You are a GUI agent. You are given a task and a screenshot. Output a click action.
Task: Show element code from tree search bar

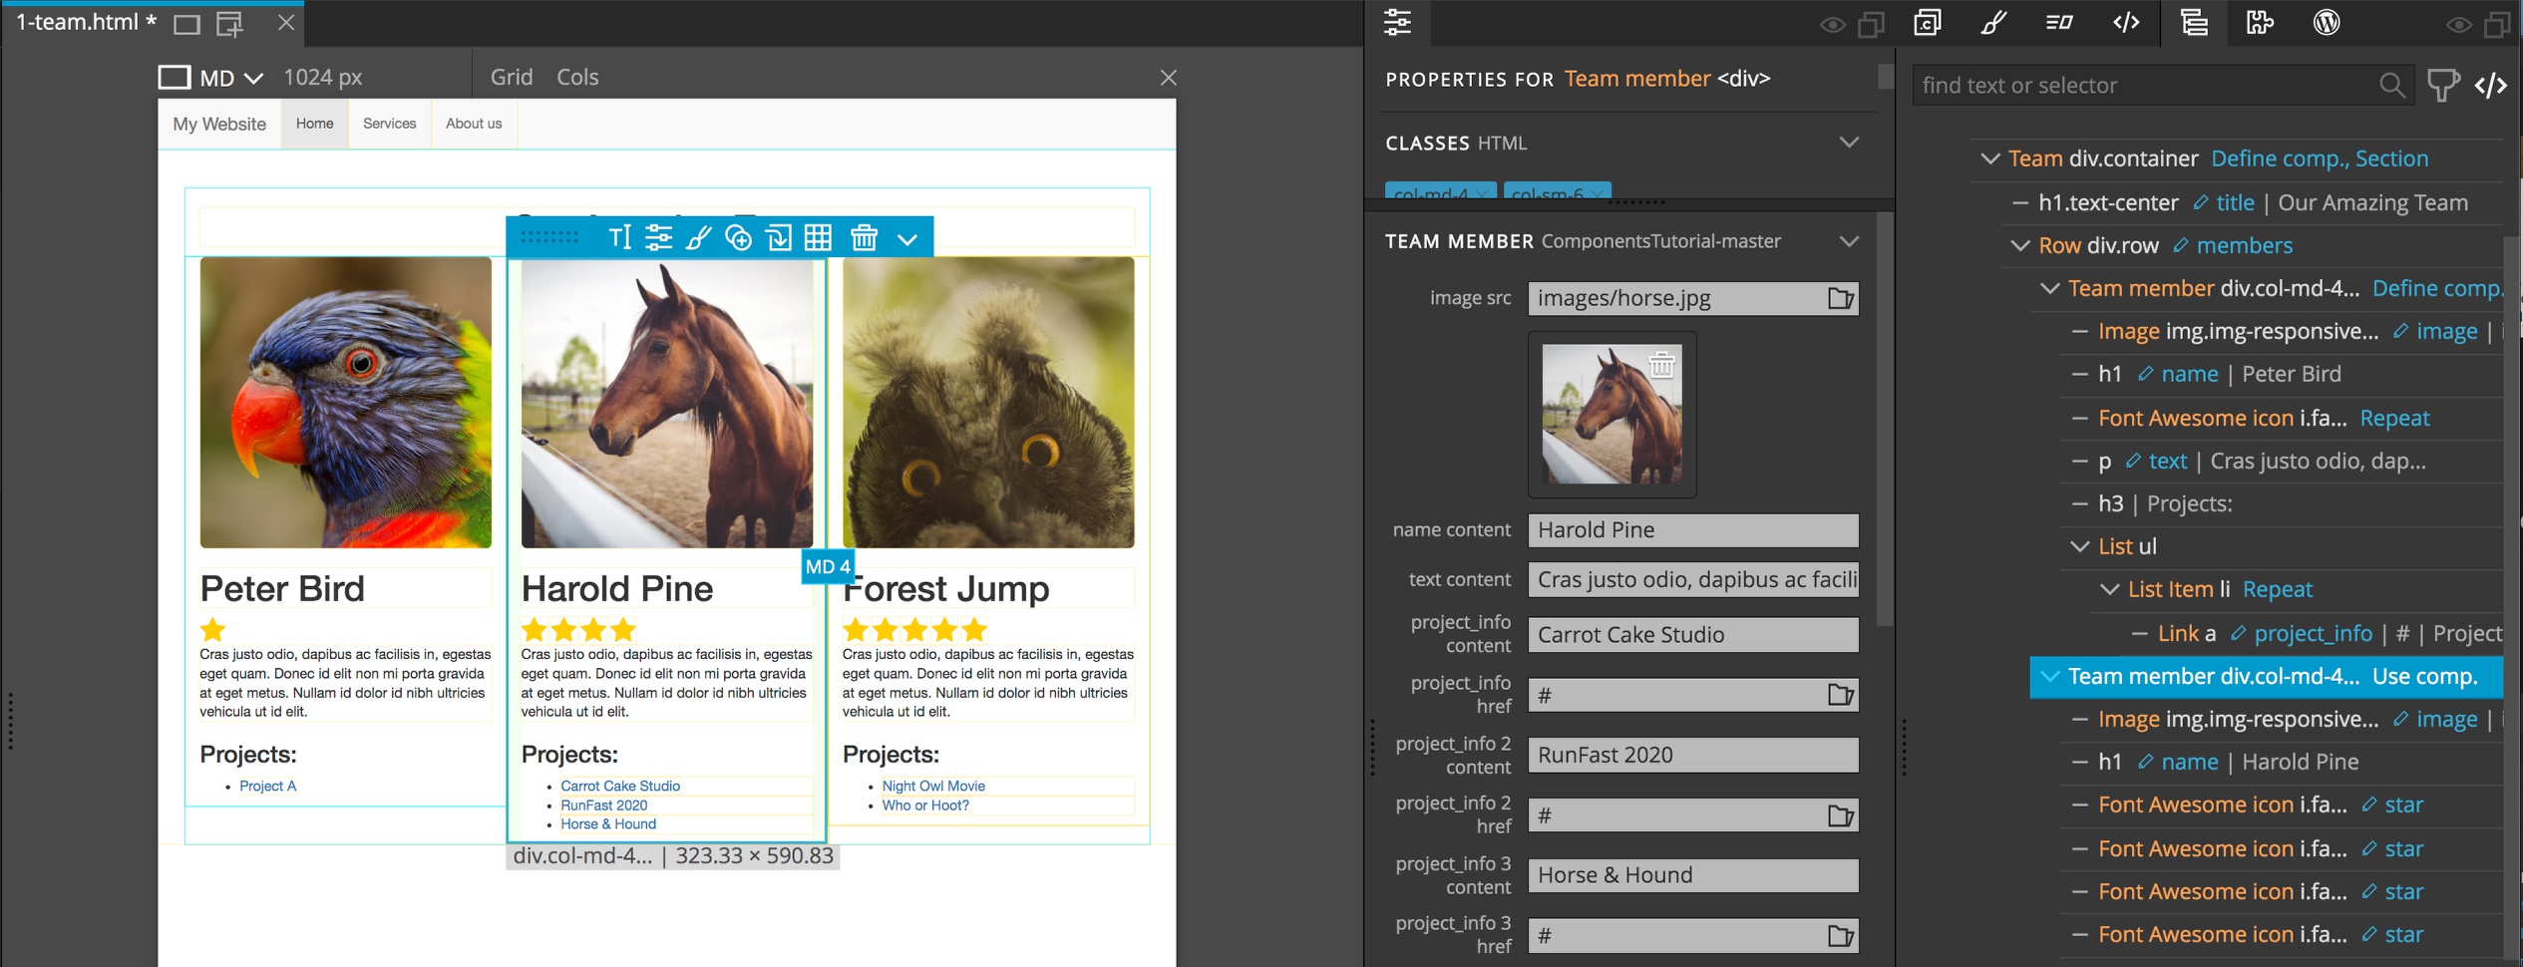coord(2490,86)
